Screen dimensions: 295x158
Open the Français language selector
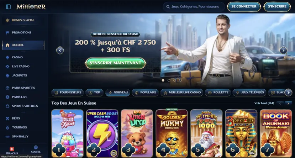tap(12, 151)
